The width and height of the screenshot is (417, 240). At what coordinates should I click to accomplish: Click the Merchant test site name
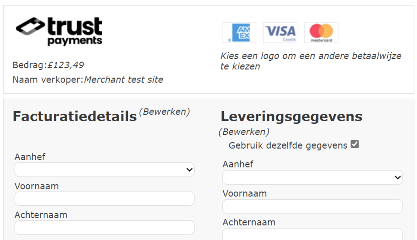point(123,80)
